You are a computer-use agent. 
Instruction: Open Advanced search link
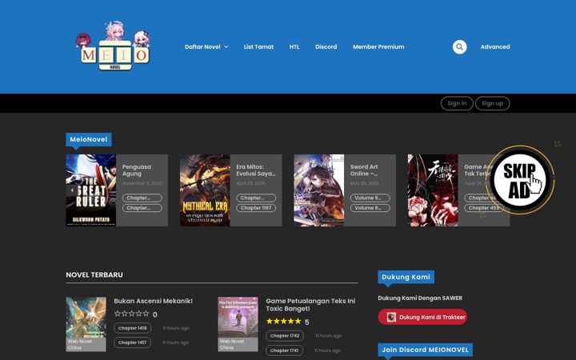tap(495, 46)
